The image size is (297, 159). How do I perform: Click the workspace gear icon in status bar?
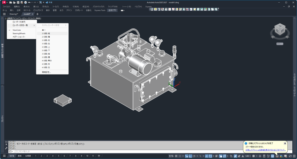pyautogui.click(x=253, y=156)
